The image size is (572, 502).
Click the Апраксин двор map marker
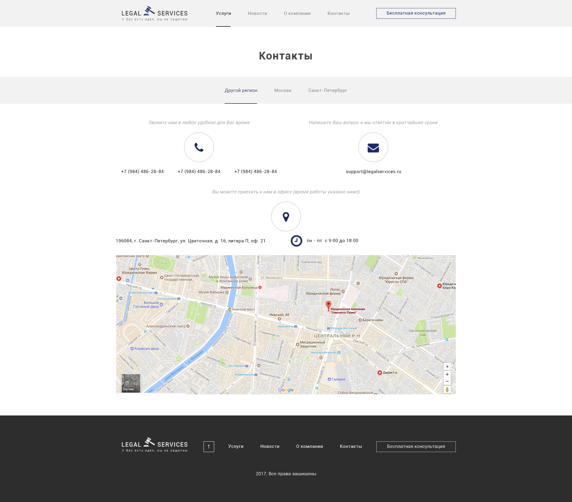pyautogui.click(x=132, y=349)
